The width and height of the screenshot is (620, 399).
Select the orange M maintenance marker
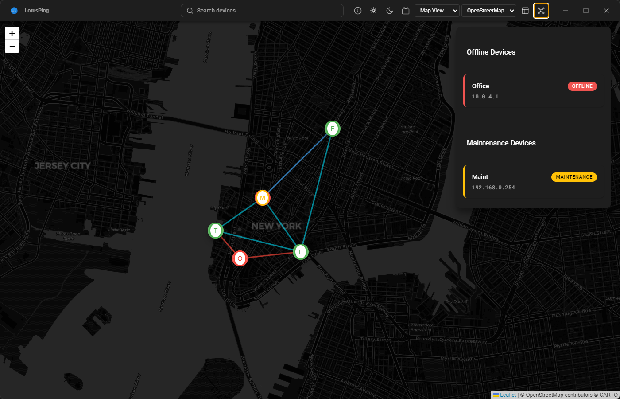[x=263, y=198]
